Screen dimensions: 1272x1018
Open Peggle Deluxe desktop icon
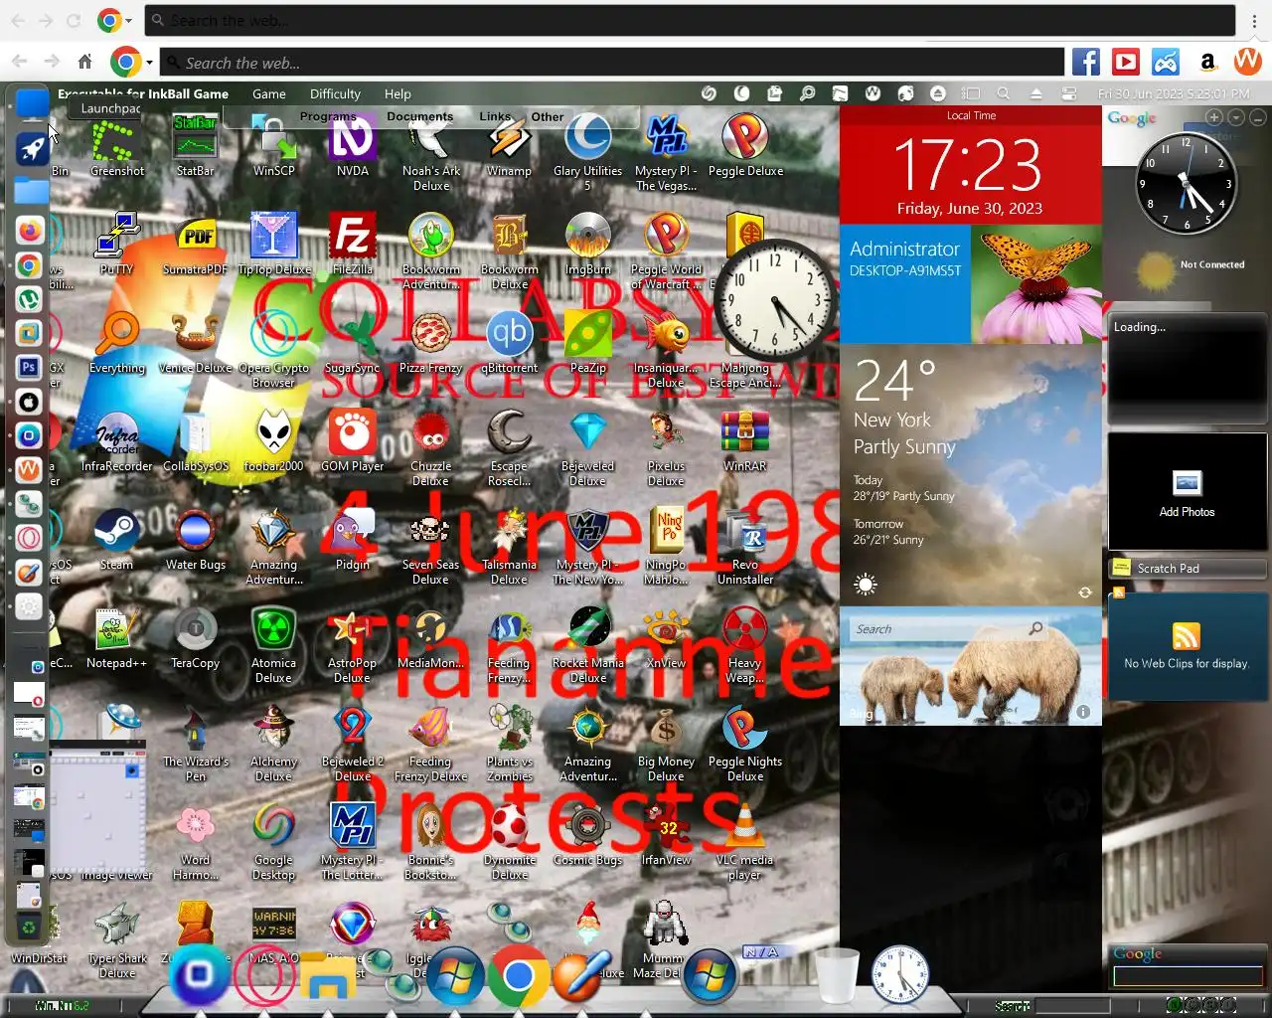tap(745, 145)
